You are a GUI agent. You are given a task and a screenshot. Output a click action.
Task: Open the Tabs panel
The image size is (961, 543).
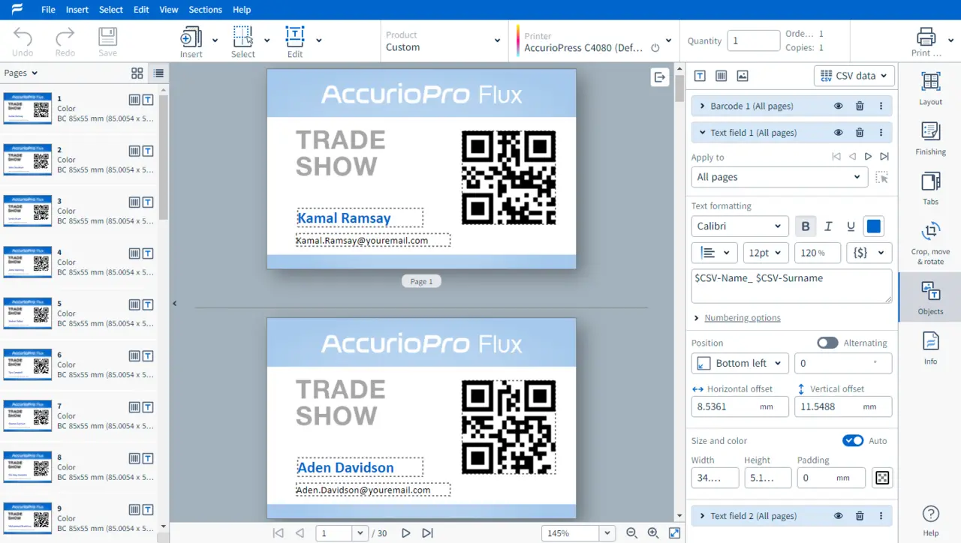[x=930, y=188]
